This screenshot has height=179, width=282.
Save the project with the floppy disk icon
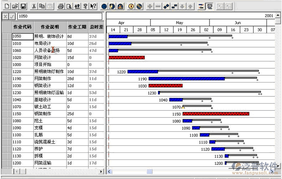(x=23, y=6)
